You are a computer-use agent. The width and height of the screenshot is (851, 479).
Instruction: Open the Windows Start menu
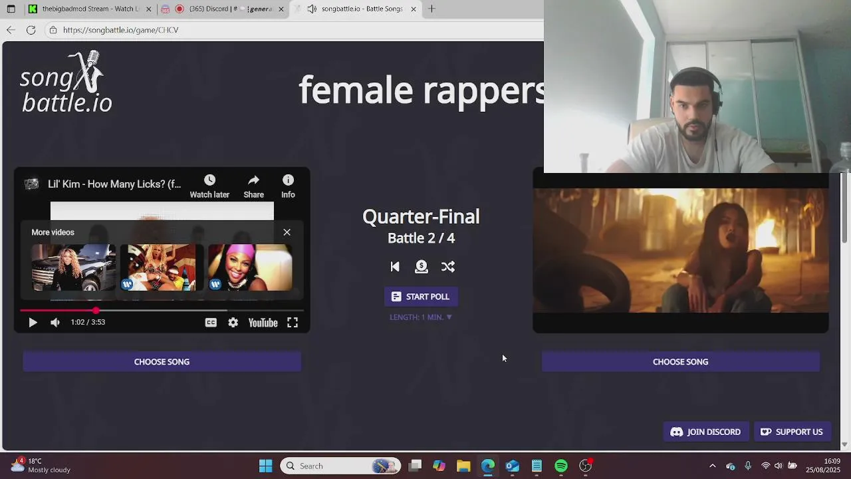click(x=265, y=466)
